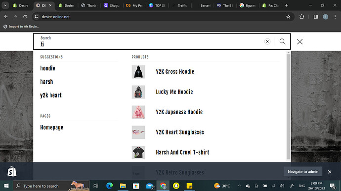Click the Harsh And Cruel T-shirt thumbnail
The height and width of the screenshot is (191, 341).
tap(138, 153)
